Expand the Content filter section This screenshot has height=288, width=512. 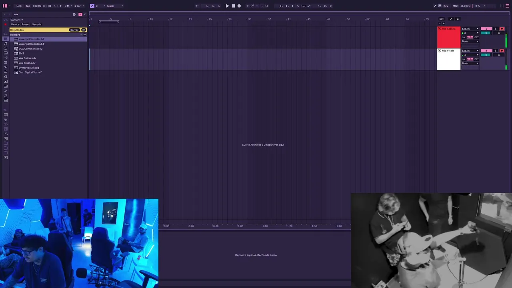click(16, 20)
